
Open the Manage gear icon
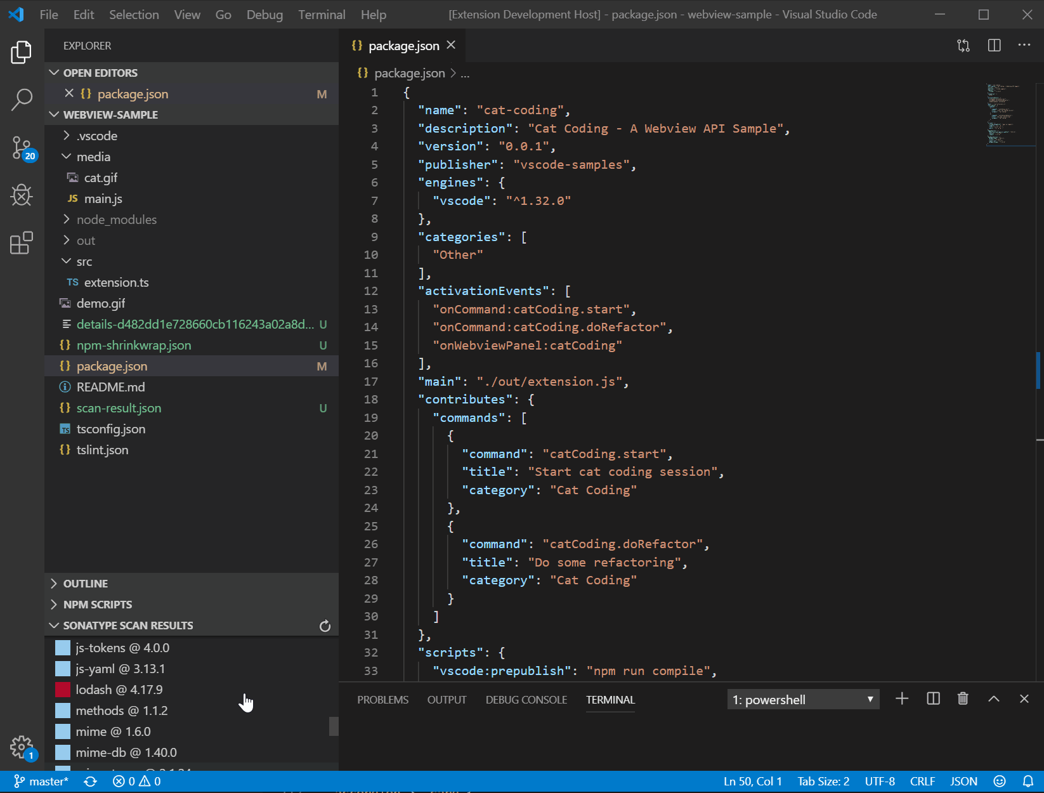point(22,747)
